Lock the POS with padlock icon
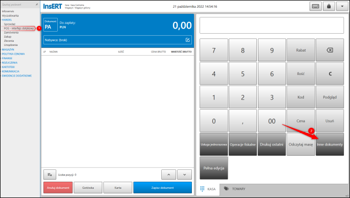Image resolution: width=350 pixels, height=198 pixels. coord(329,6)
